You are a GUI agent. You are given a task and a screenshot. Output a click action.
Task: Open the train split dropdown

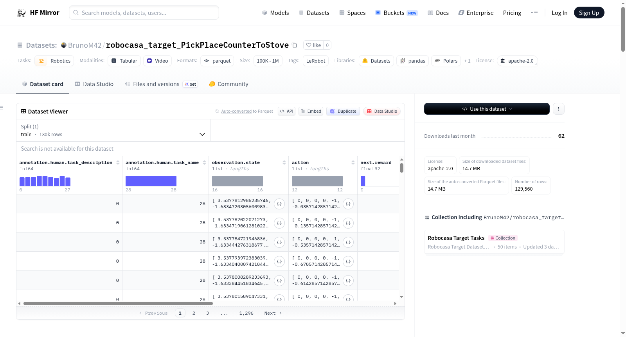(113, 130)
